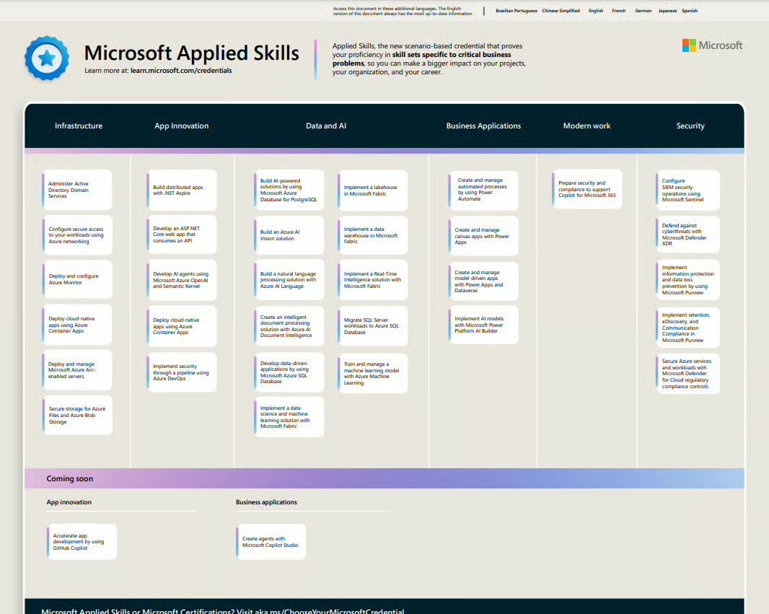This screenshot has height=614, width=769.
Task: Click the Infrastructure column header
Action: click(x=79, y=126)
